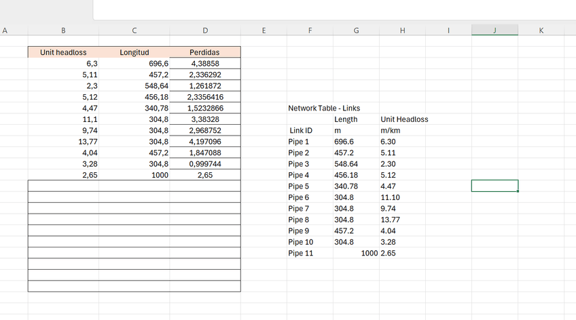Click the 'Network Table - Links' cell
This screenshot has height=320, width=576.
click(324, 108)
